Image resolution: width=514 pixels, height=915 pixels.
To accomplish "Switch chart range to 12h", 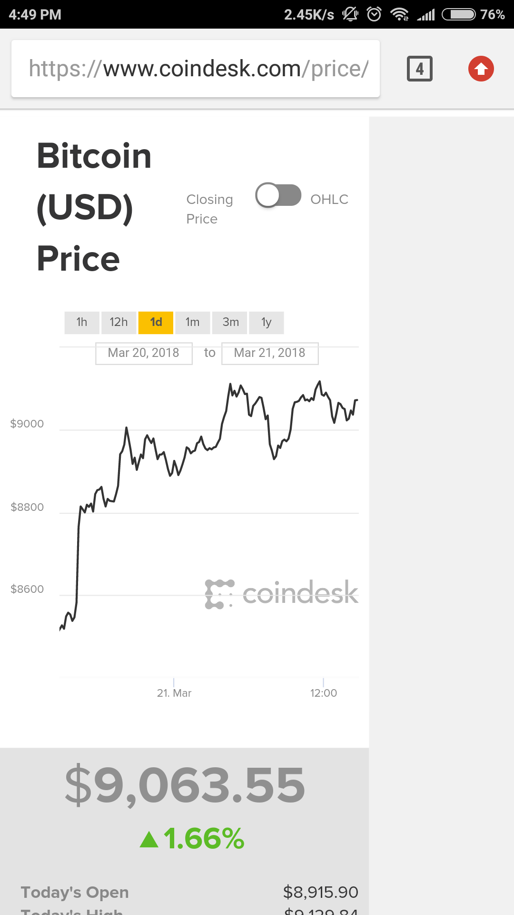I will (119, 323).
